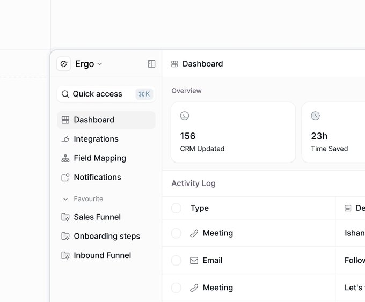Open the Onboarding steps favourite

pyautogui.click(x=106, y=236)
